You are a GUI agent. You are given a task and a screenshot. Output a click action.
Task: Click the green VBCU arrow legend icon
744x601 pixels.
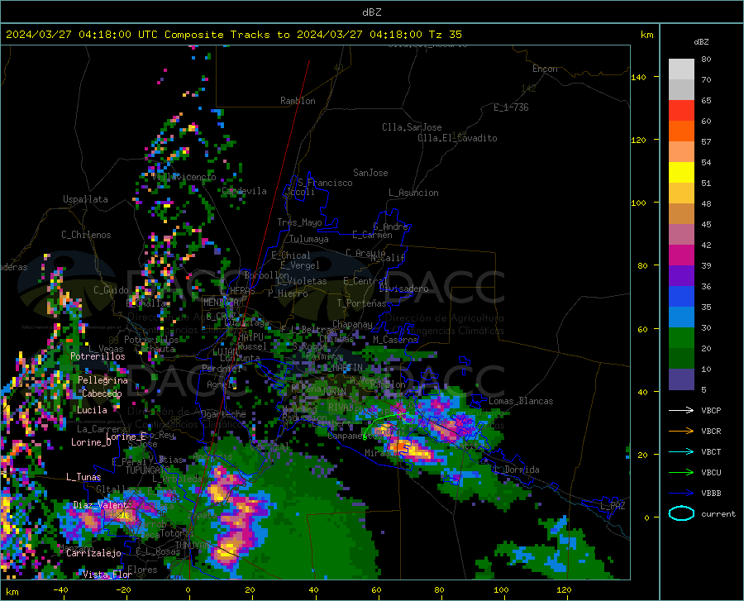pos(681,473)
